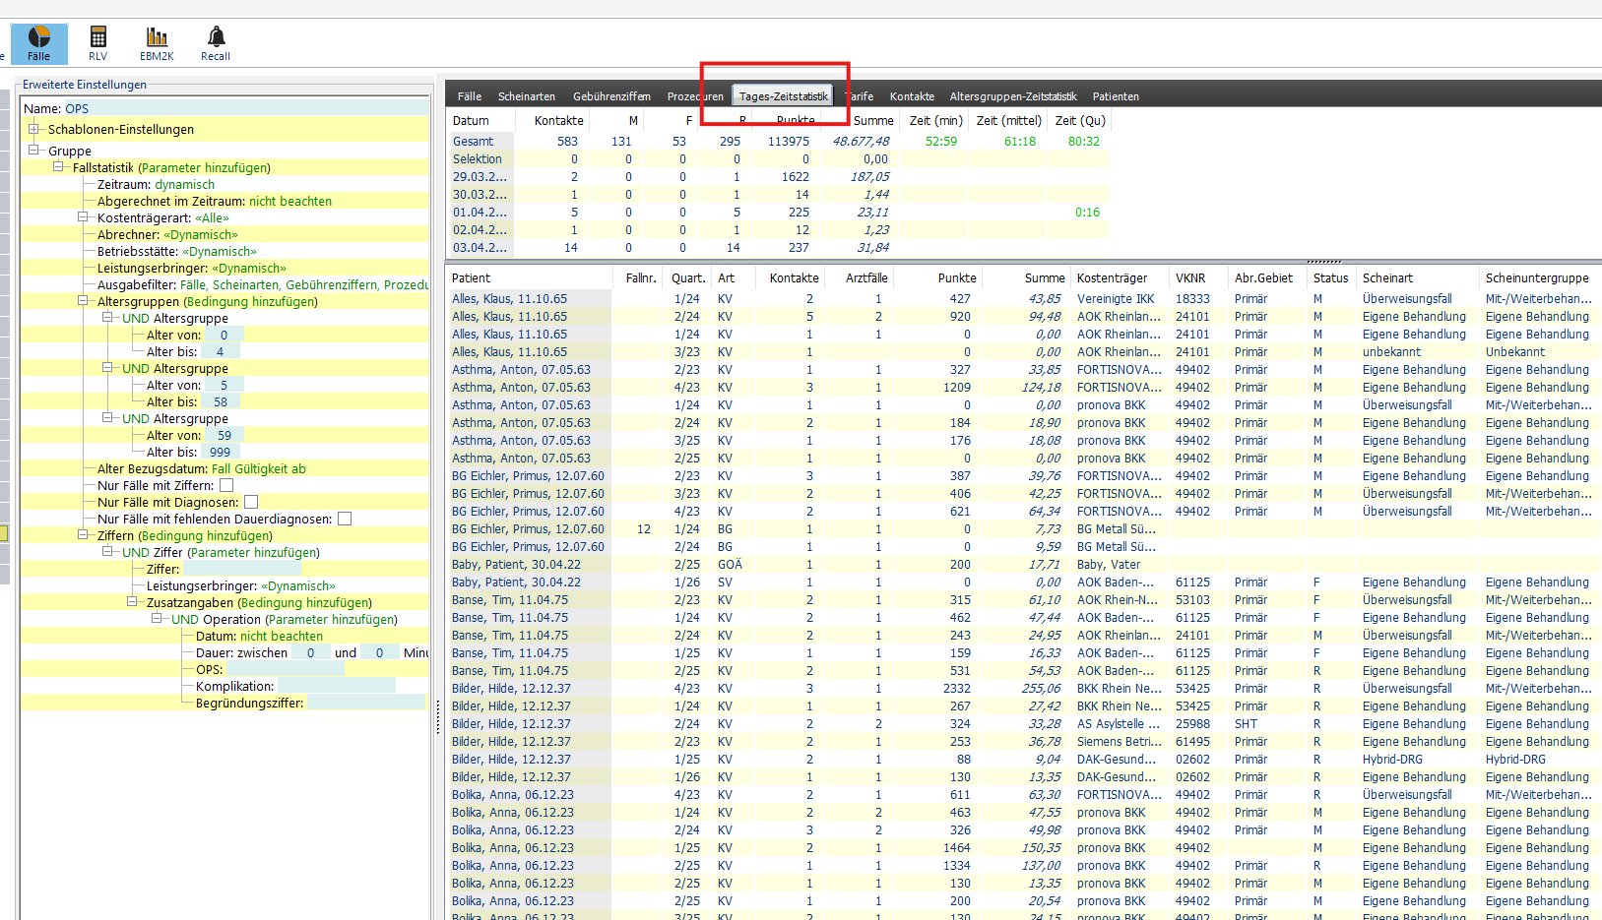Click 'Bedingung hinzufügen' next to Zusatzangaben

(x=305, y=603)
